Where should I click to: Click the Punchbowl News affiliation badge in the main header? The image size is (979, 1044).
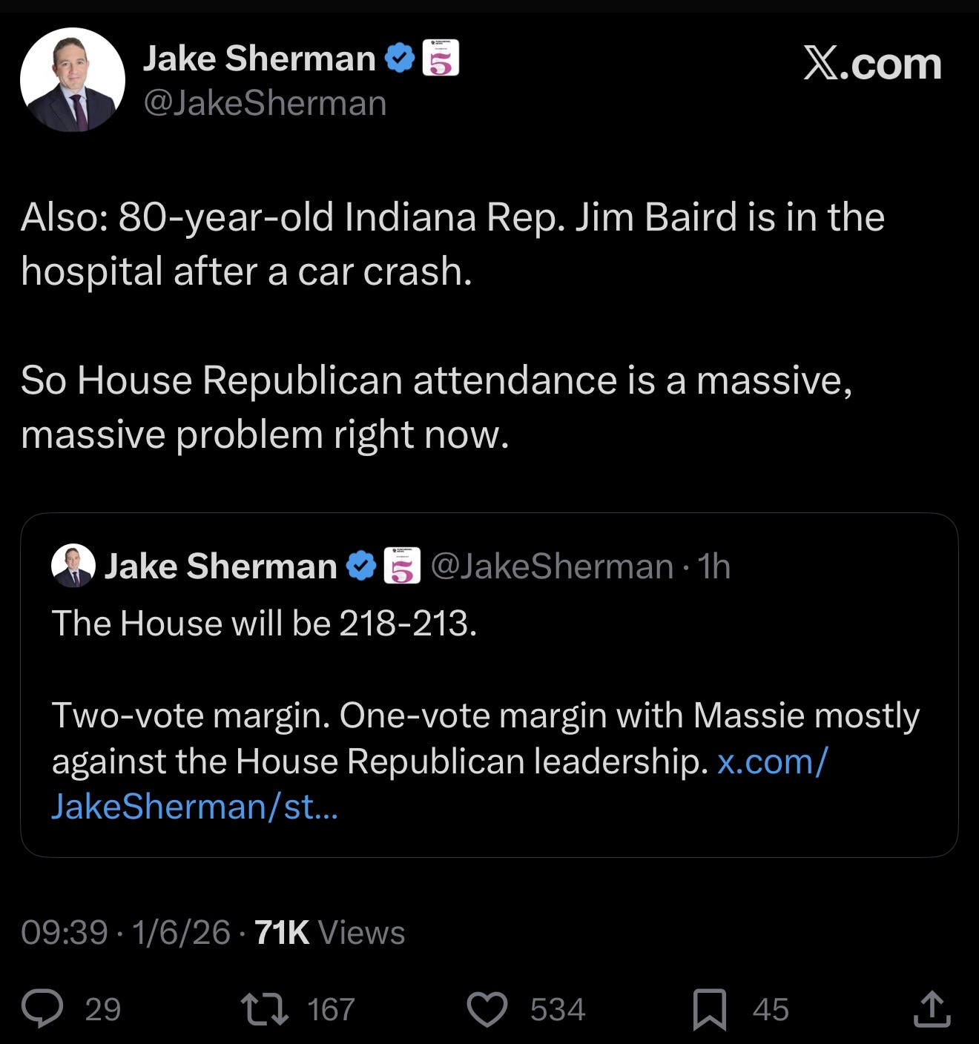pos(441,59)
